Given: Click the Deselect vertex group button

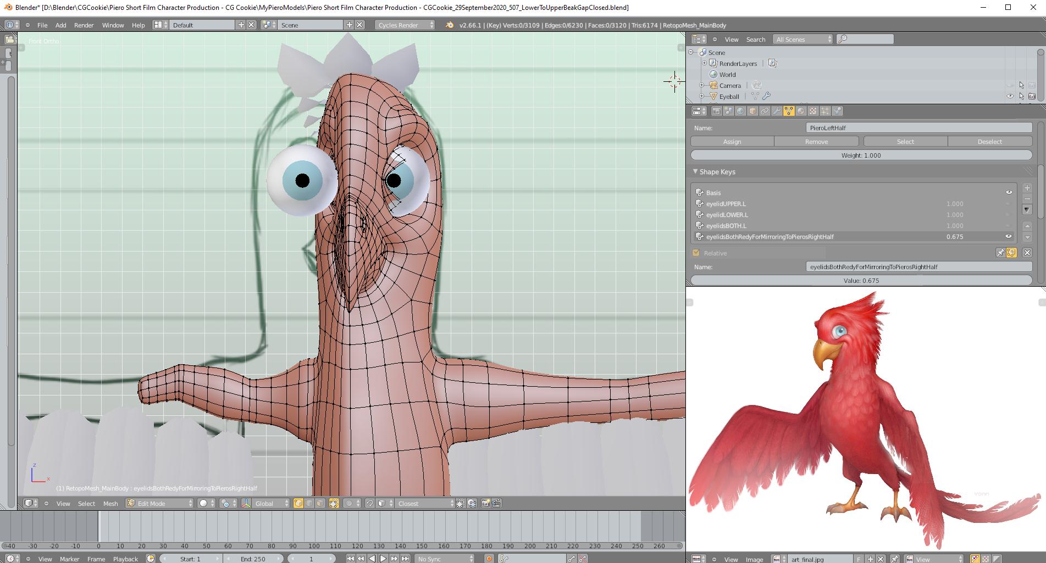Looking at the screenshot, I should click(x=989, y=142).
